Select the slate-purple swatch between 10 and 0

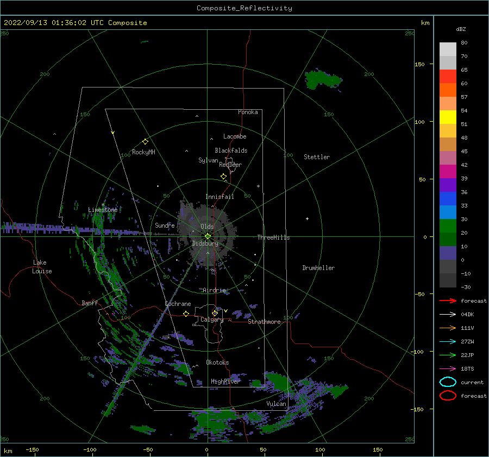[x=448, y=253]
